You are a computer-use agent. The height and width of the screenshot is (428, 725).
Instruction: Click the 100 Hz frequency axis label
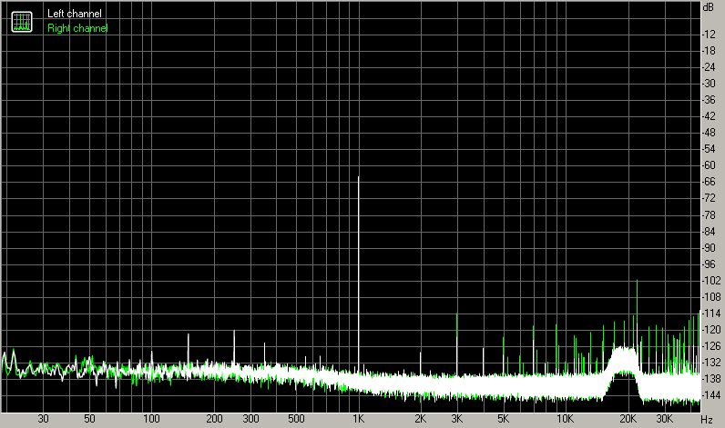[x=151, y=419]
